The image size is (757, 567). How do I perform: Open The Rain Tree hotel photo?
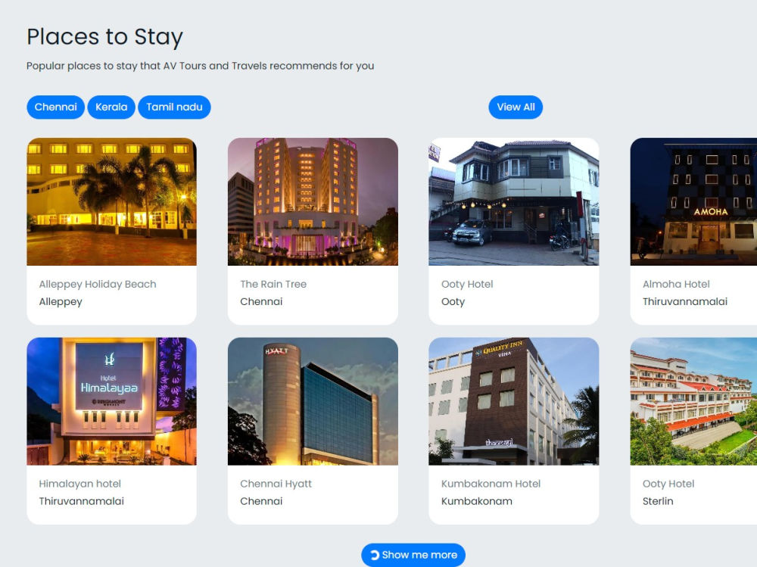pyautogui.click(x=313, y=201)
